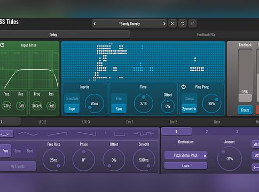Image resolution: width=259 pixels, height=192 pixels.
Task: Select modulation slot tab 2
Action: (207, 132)
